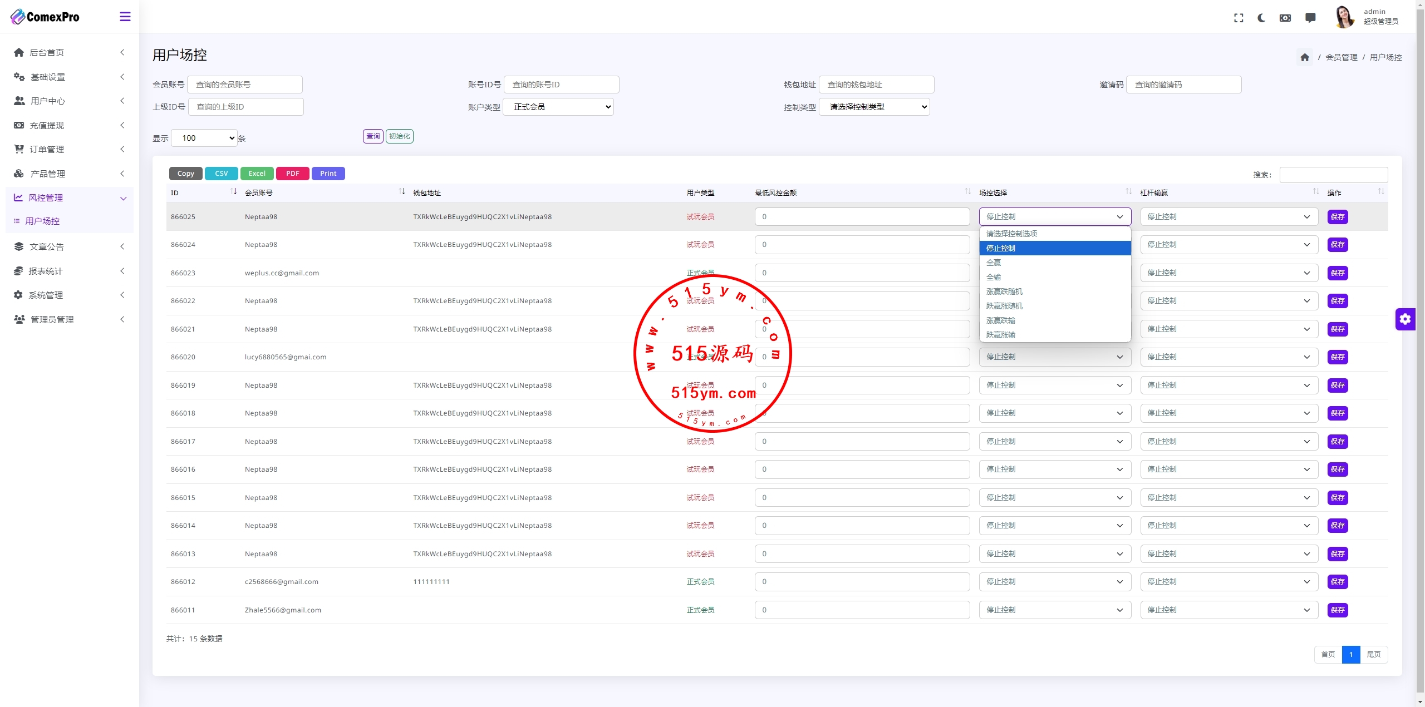This screenshot has width=1425, height=707.
Task: Save row 866024 with 保存 button
Action: point(1337,245)
